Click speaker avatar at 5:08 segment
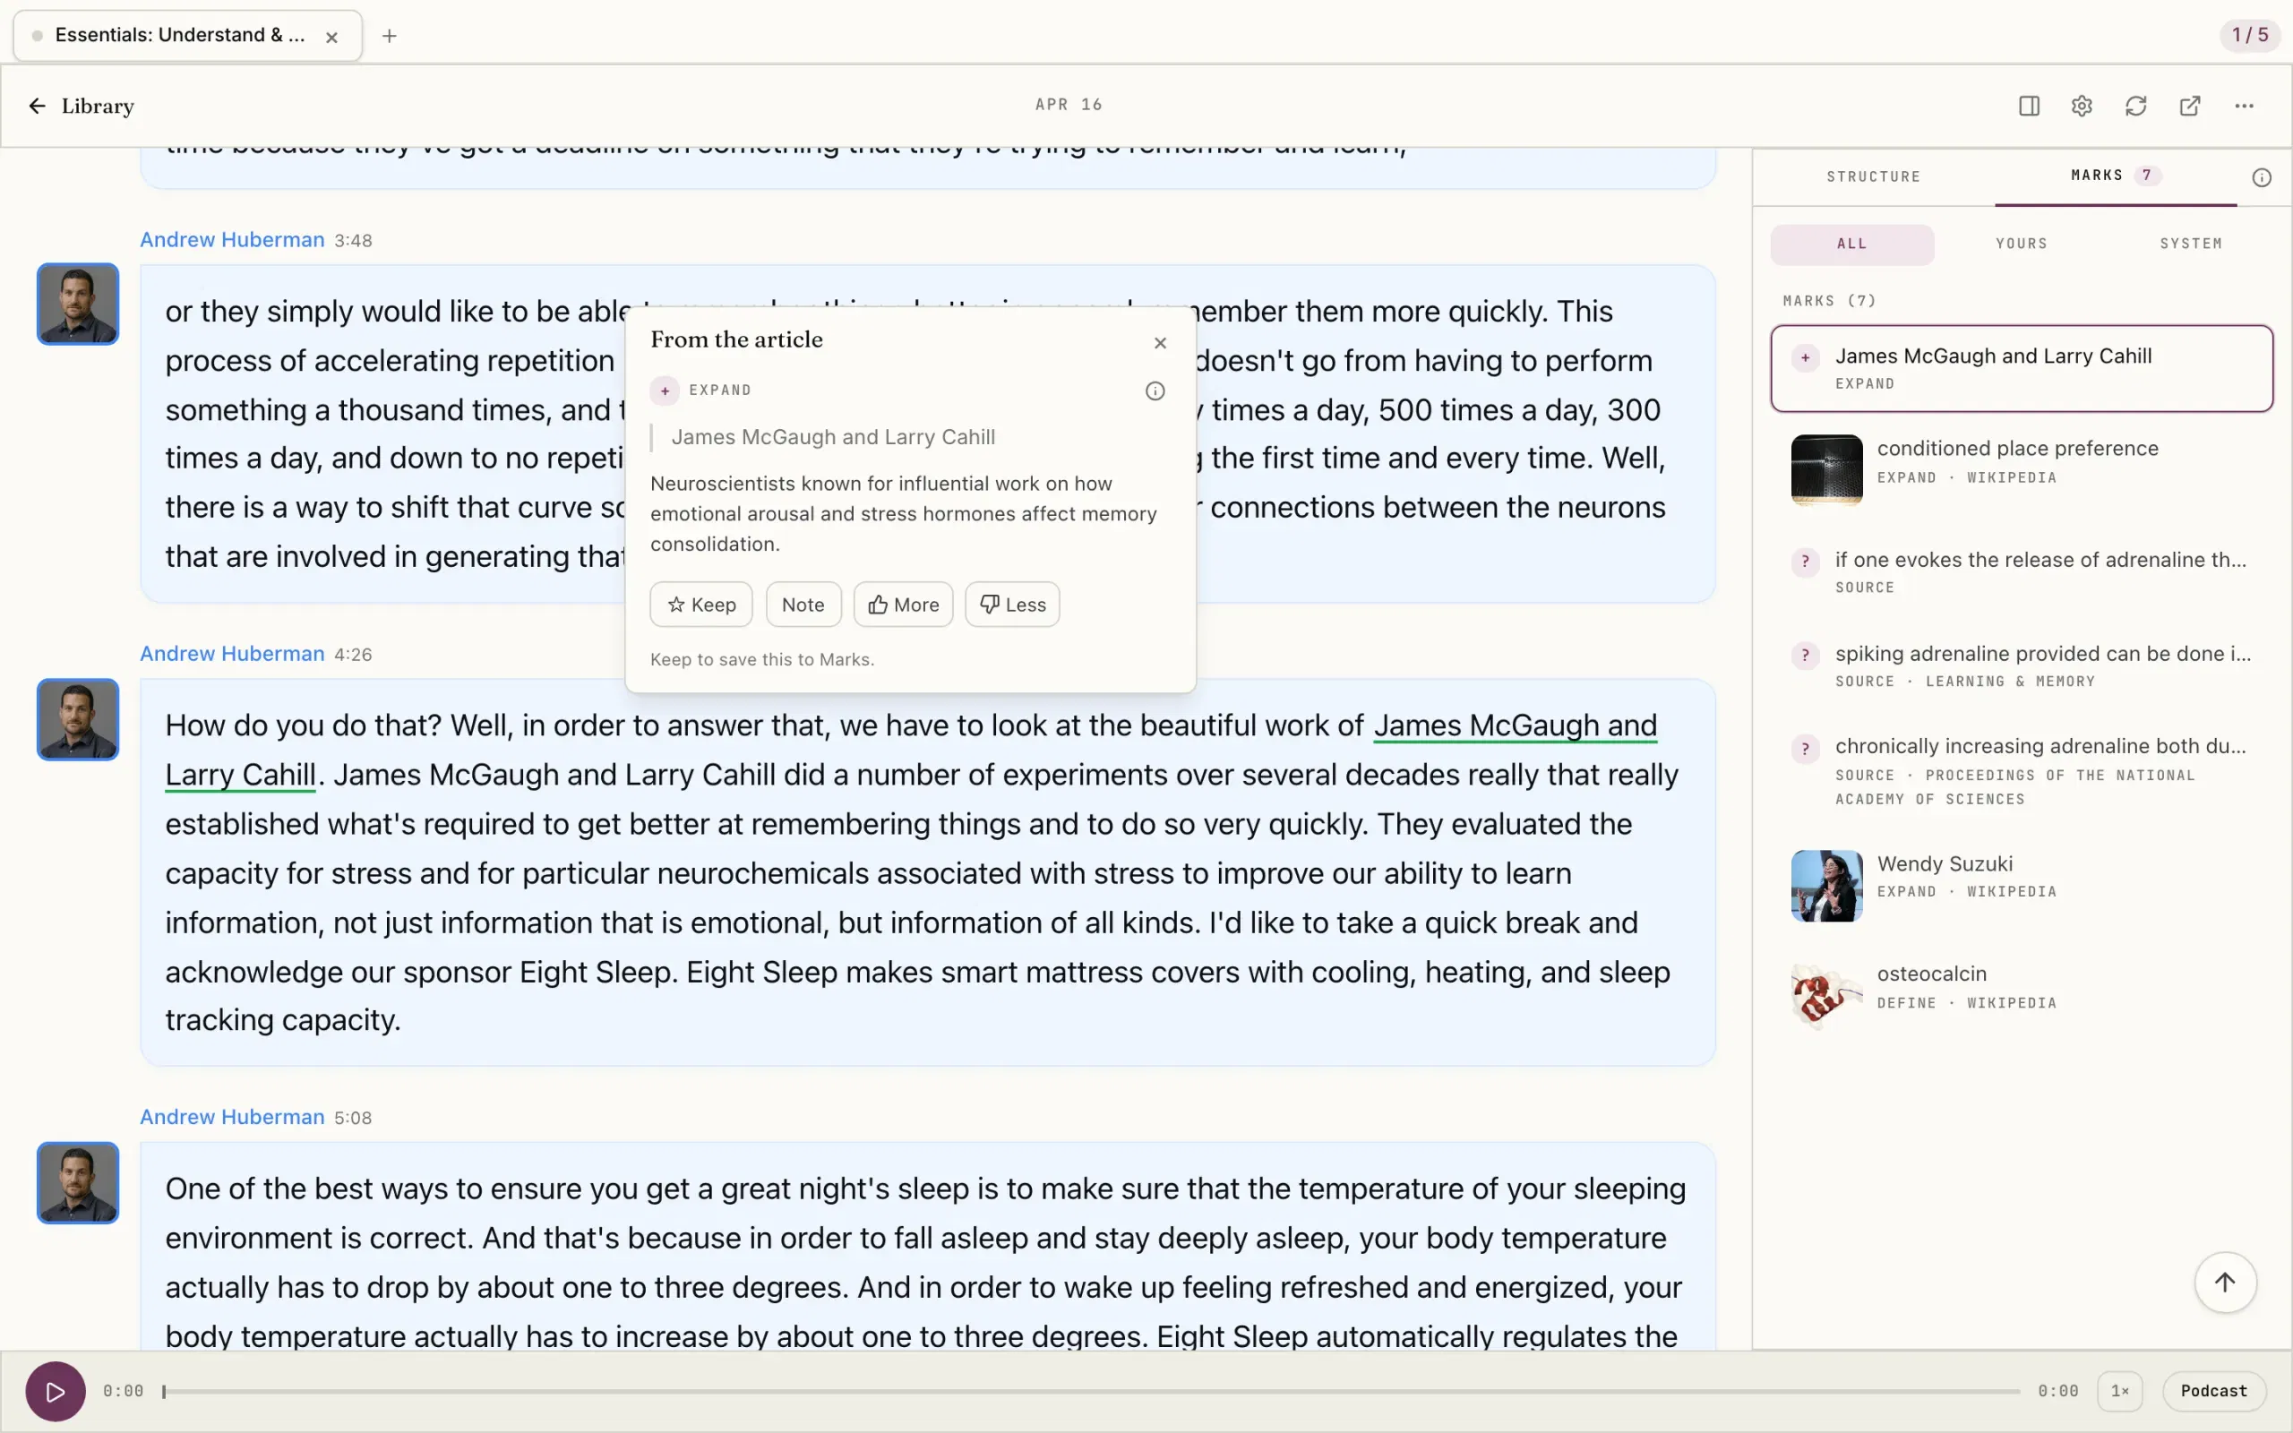 click(78, 1183)
